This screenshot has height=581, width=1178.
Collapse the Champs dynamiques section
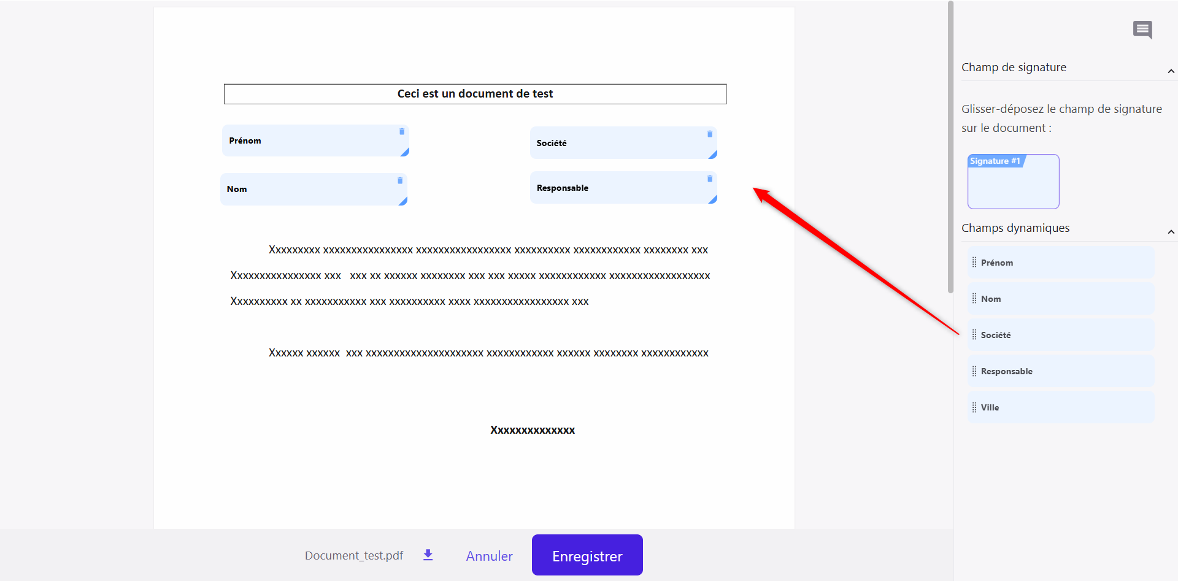click(1171, 232)
